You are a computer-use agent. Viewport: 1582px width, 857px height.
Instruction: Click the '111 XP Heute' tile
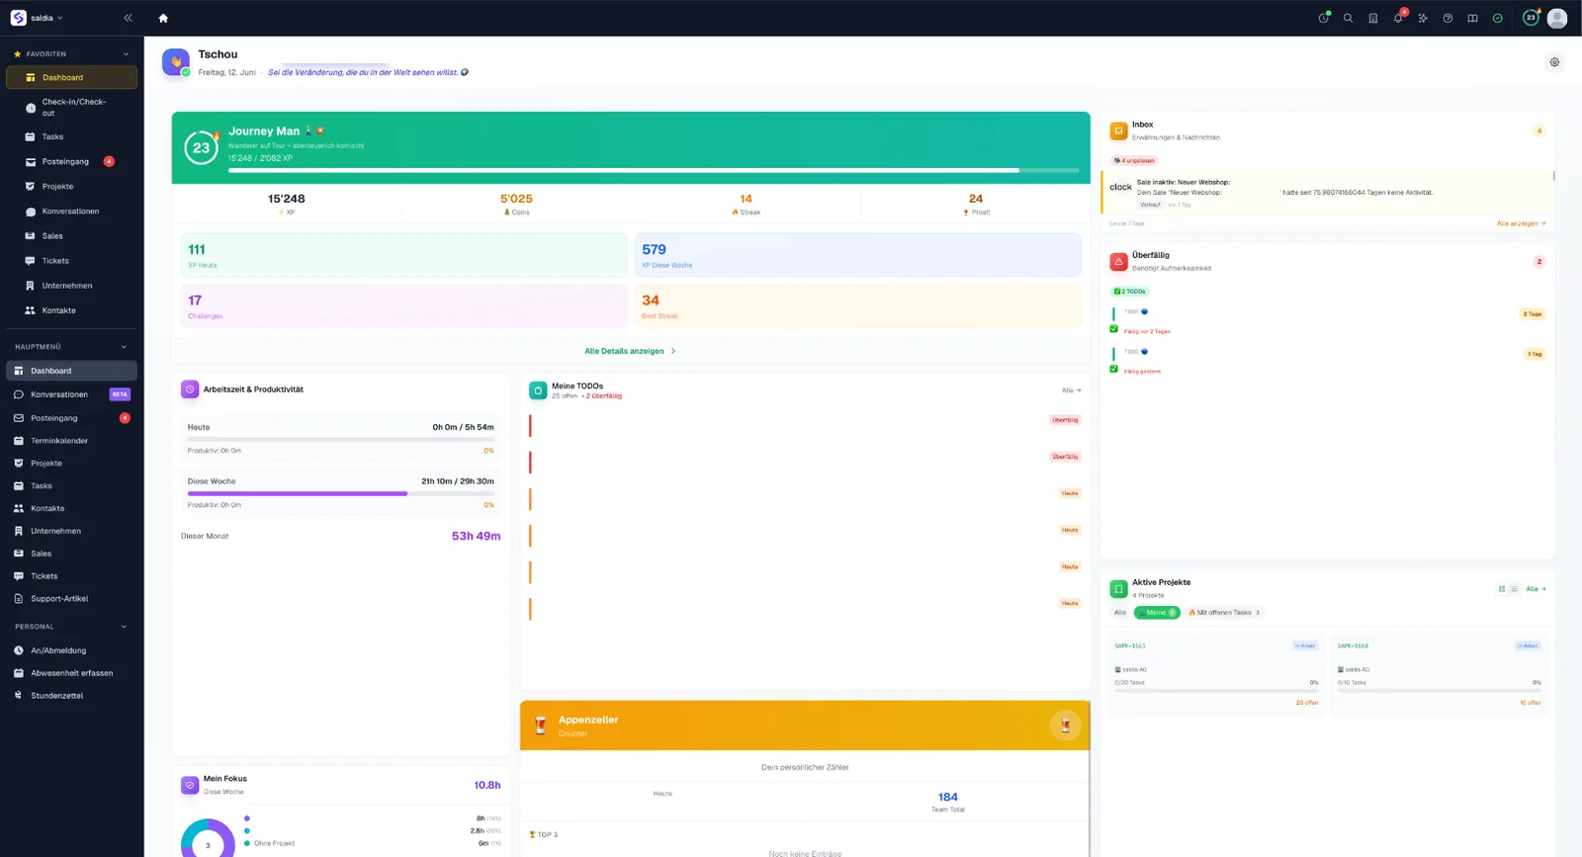coord(403,255)
